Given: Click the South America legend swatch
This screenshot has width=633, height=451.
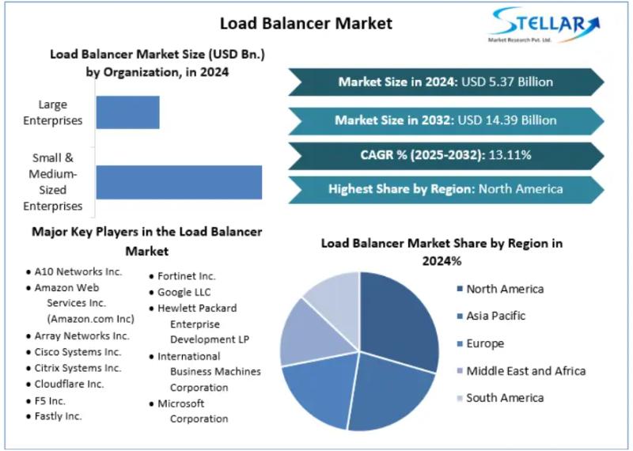Looking at the screenshot, I should pos(460,398).
